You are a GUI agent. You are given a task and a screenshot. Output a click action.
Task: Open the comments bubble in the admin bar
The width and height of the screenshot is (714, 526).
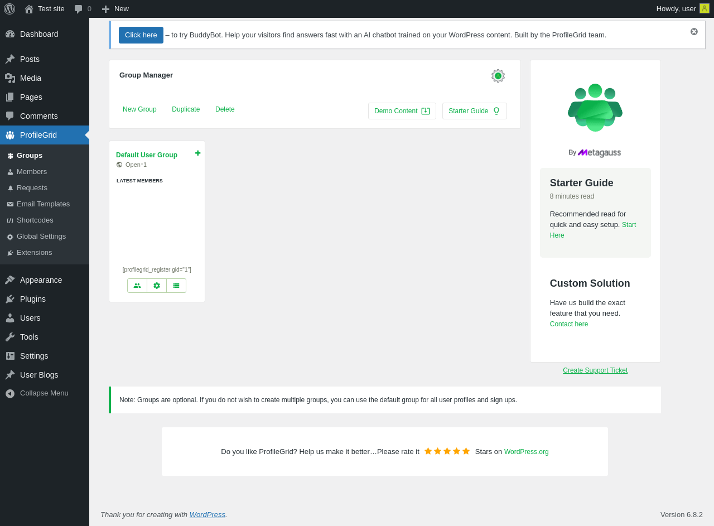[x=83, y=8]
